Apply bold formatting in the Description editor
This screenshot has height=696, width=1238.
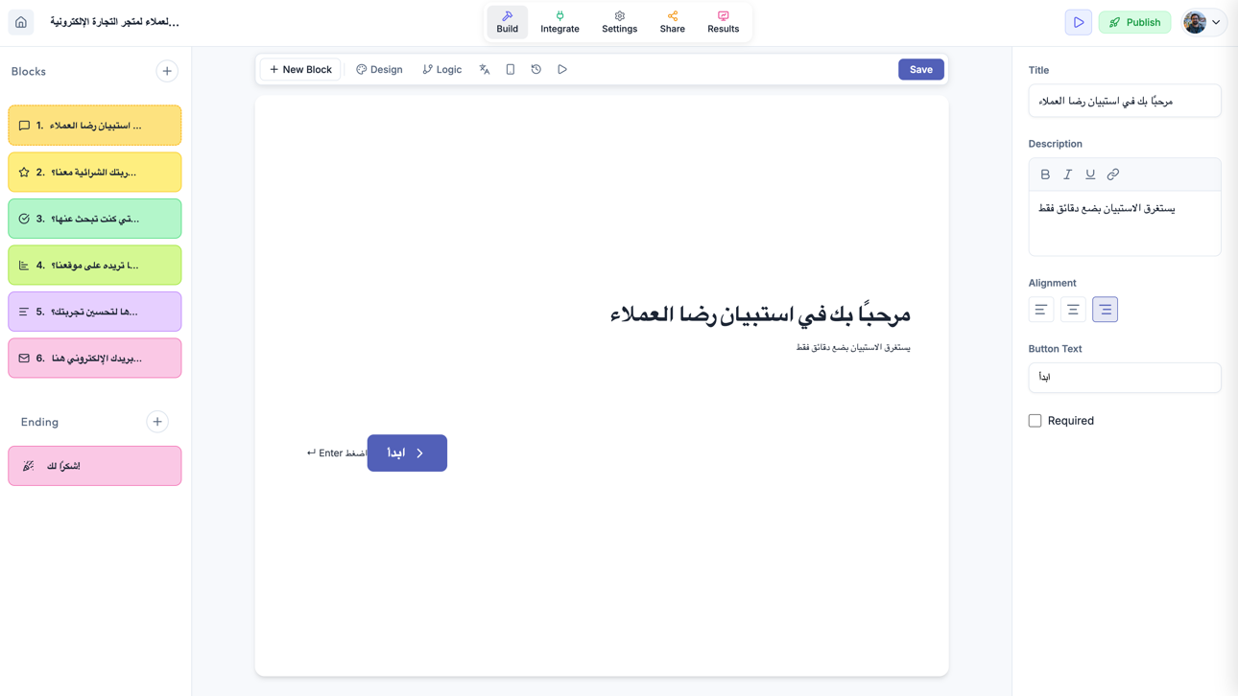1045,174
